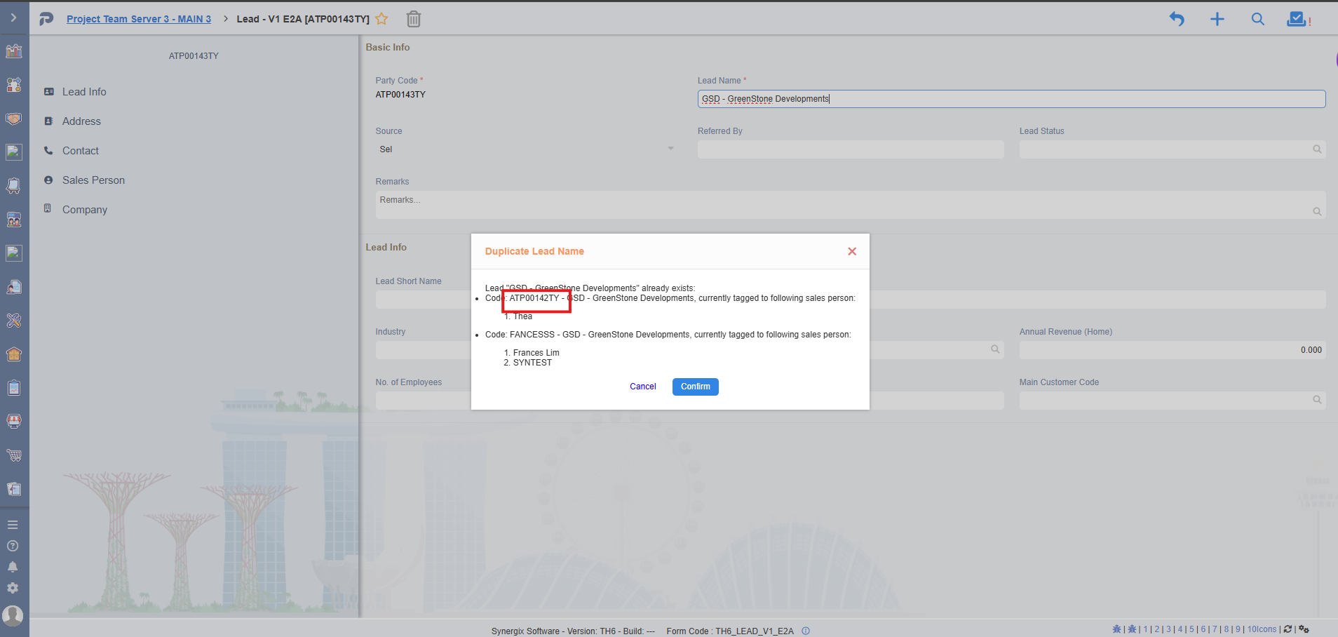The height and width of the screenshot is (637, 1338).
Task: Open the shopping cart module icon
Action: (14, 455)
